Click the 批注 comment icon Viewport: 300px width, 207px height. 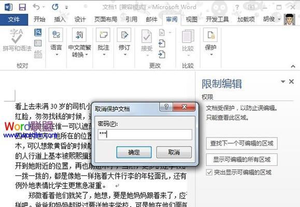(x=103, y=35)
